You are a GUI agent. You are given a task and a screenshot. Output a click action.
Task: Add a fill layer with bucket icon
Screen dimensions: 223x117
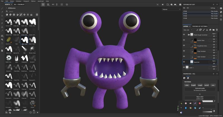207,30
